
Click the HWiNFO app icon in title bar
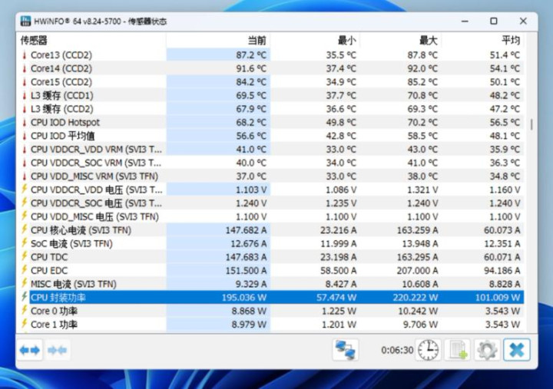pos(25,21)
